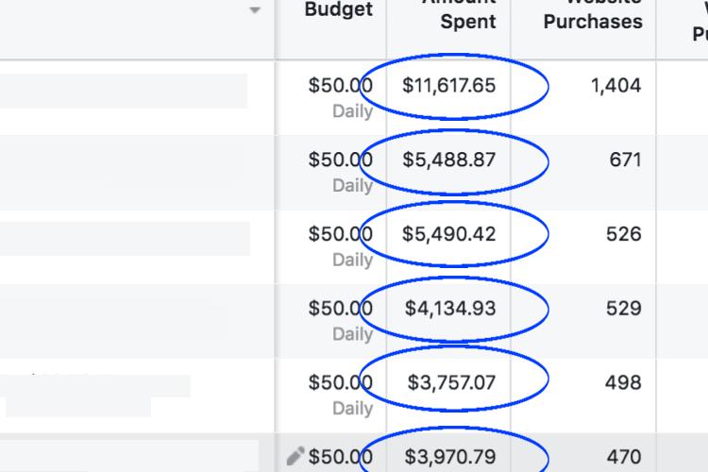Select the $3,757.07 amount spent cell
This screenshot has width=708, height=472.
click(450, 383)
